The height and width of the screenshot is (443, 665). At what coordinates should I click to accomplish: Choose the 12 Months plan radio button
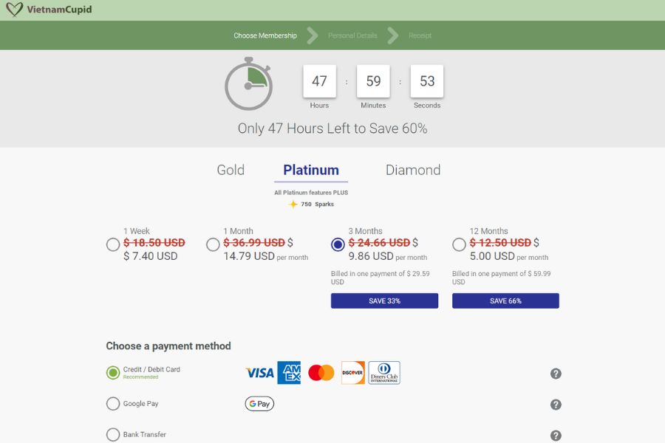459,244
